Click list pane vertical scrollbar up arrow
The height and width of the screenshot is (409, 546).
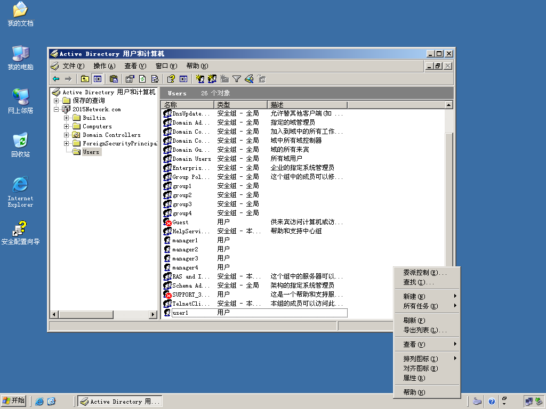(x=449, y=105)
